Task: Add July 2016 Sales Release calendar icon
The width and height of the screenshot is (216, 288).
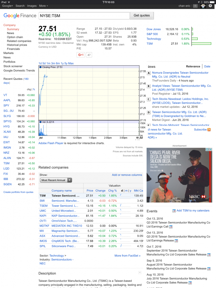Action: pos(190,283)
